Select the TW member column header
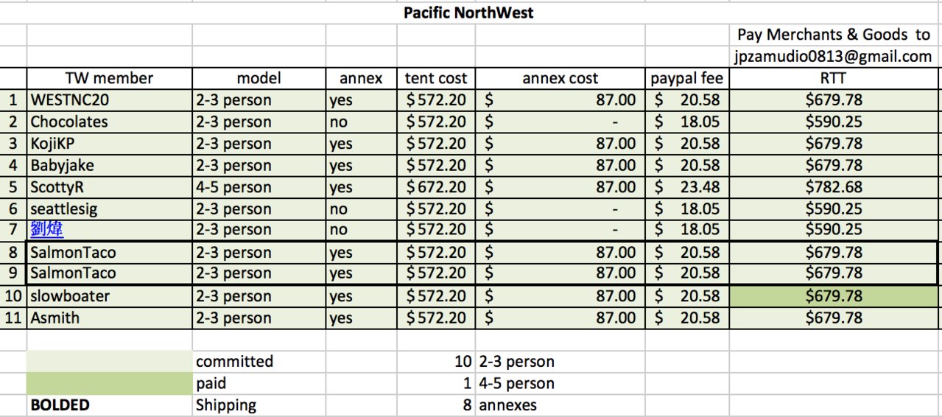The height and width of the screenshot is (417, 942). coord(109,78)
